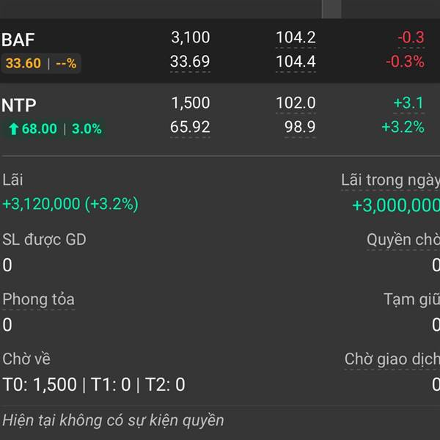Tap NTP gain figure +3.1
The image size is (440, 440).
[408, 103]
